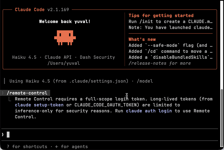This screenshot has width=224, height=150.
Task: Click the CLAUDE_CODE_OAUTH_TOKEN text
Action: click(105, 105)
